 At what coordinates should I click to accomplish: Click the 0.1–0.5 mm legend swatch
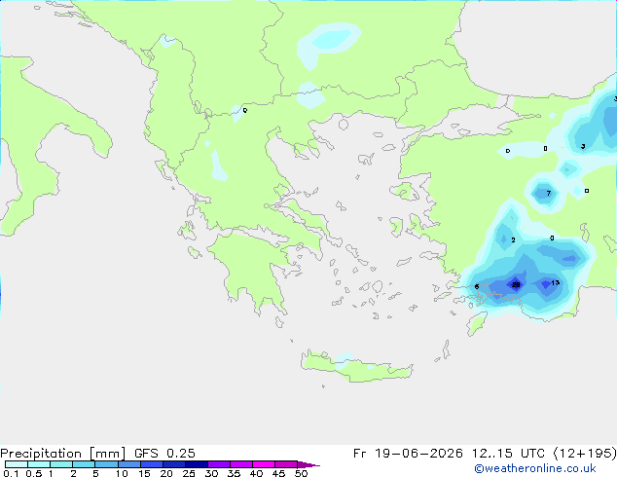(17, 464)
